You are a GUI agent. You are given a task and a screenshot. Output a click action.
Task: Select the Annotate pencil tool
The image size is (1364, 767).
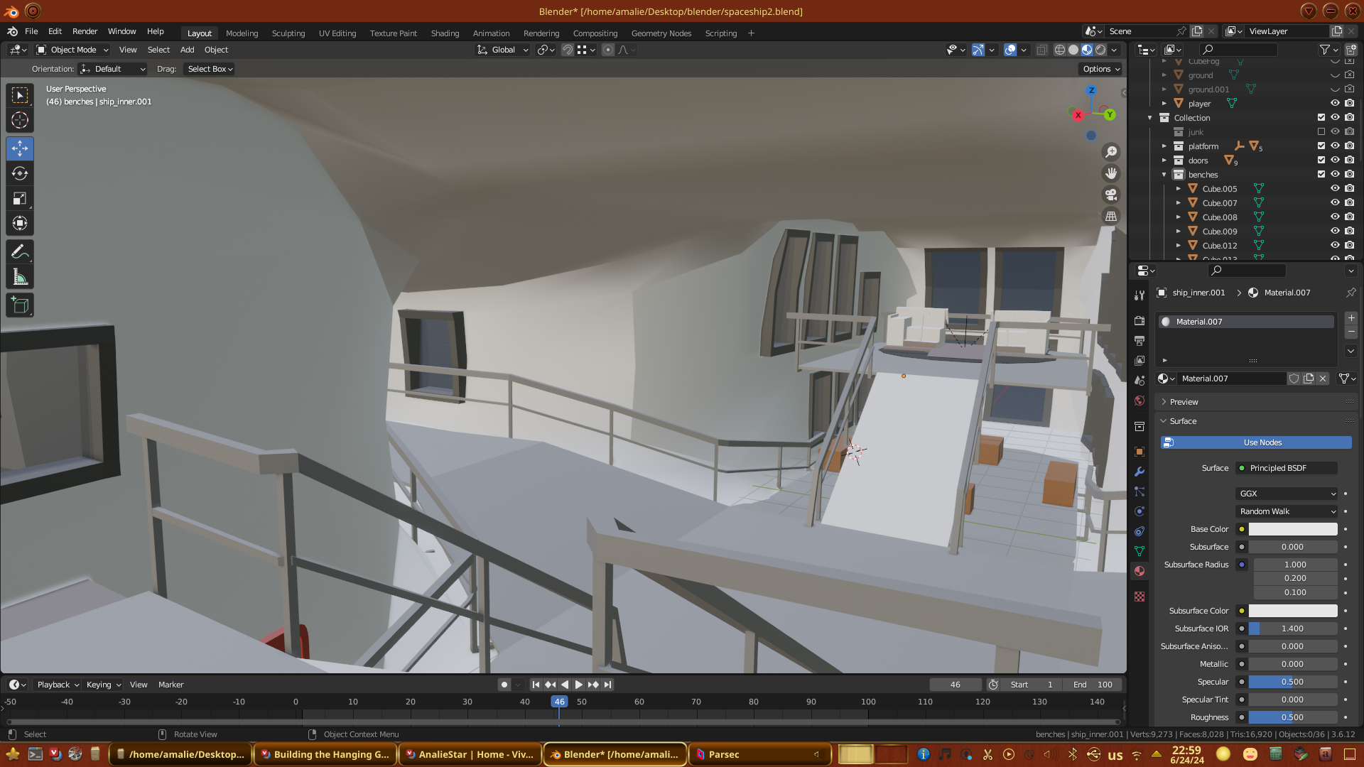point(20,252)
